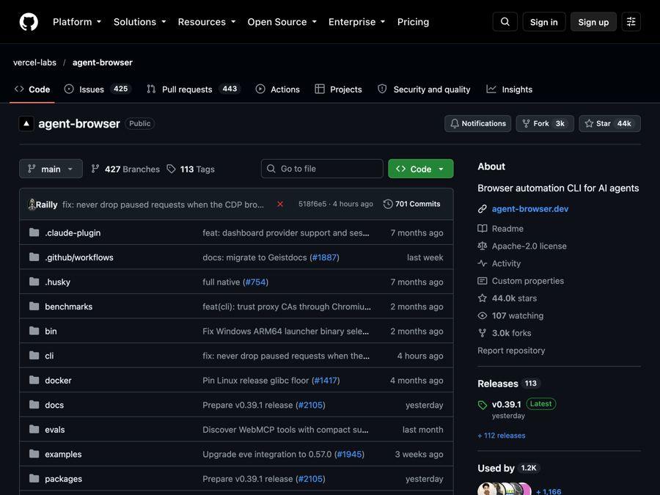Switch to the Pull requests tab

click(194, 89)
